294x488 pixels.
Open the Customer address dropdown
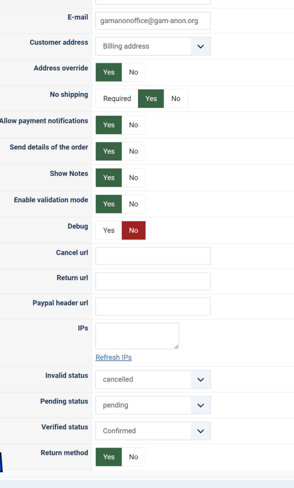pyautogui.click(x=153, y=46)
